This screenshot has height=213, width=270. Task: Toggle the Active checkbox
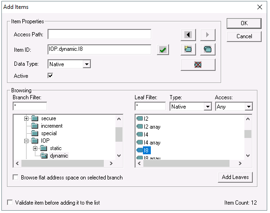(50, 76)
